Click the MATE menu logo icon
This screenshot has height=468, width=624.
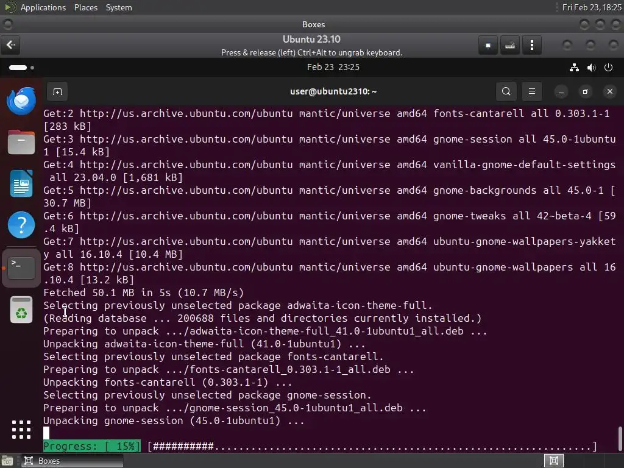10,7
